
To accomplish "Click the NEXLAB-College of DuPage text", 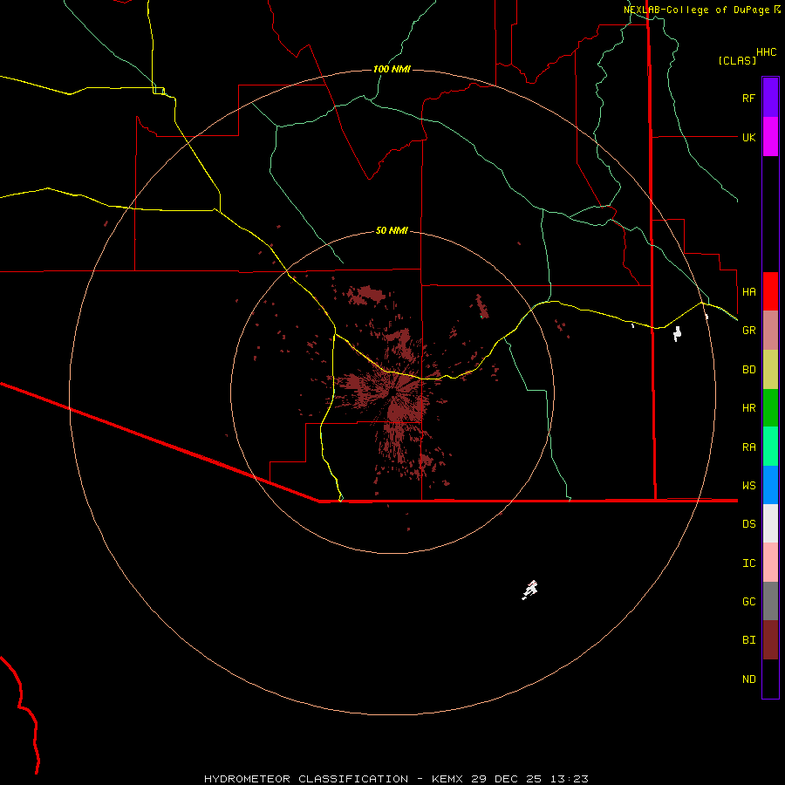I will click(698, 10).
